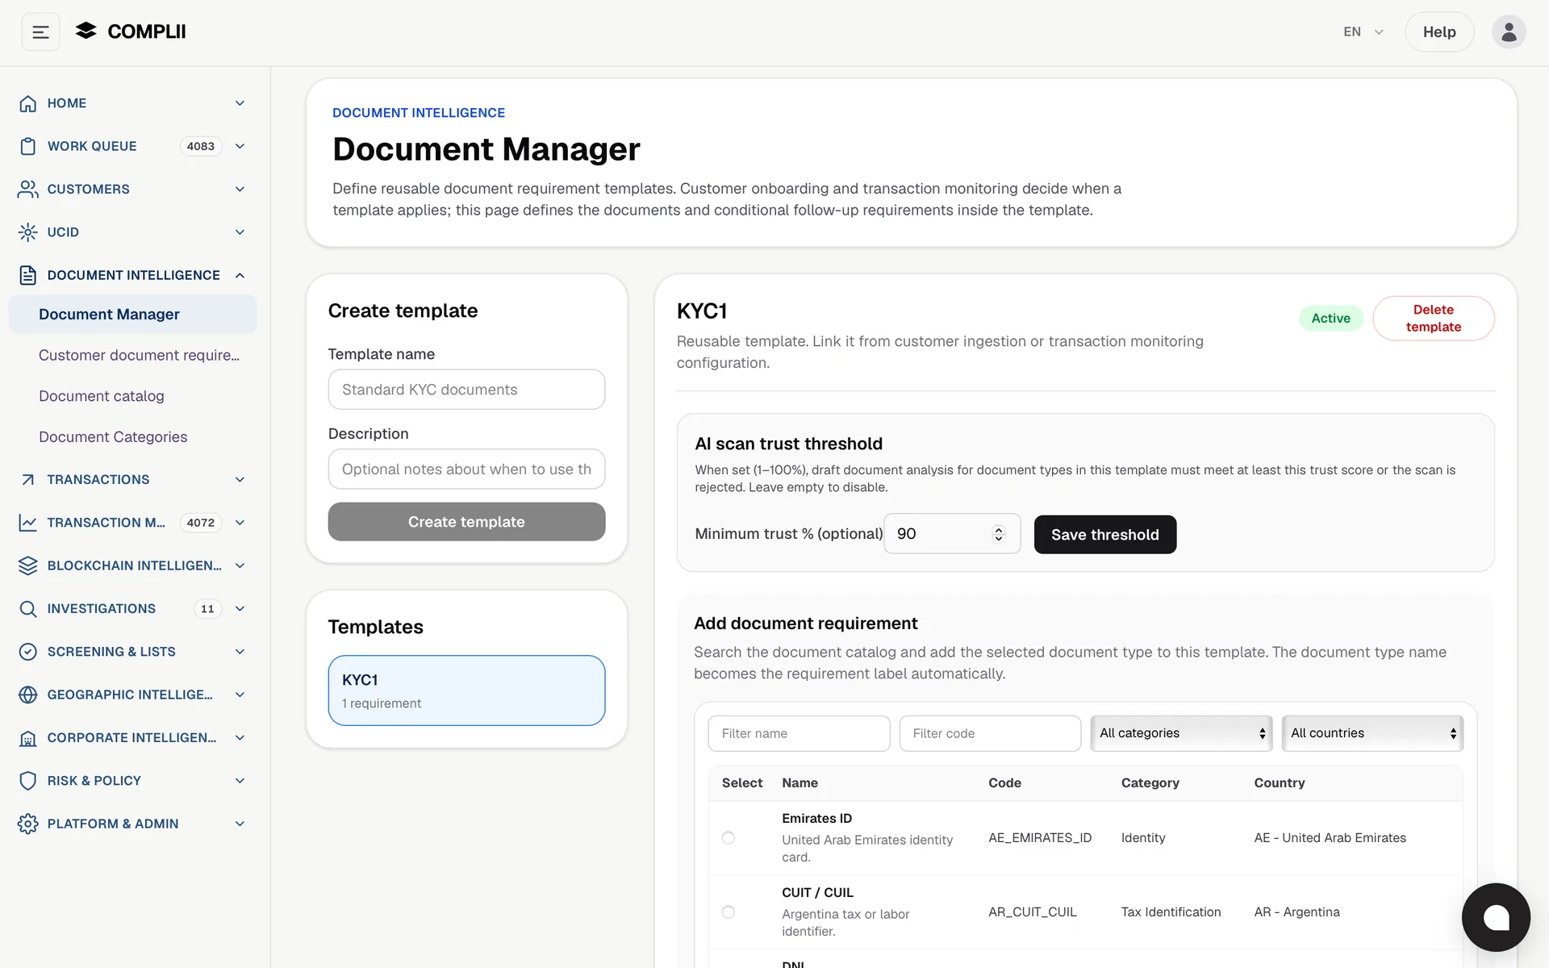Select the KYC1 template card
Screen dimensions: 1549x968
tap(466, 691)
